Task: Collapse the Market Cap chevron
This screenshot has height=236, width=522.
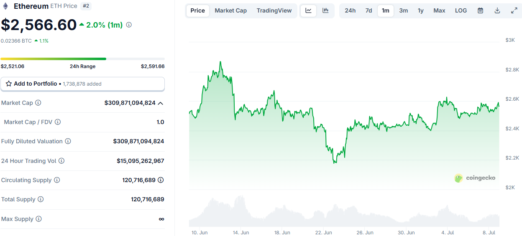Action: click(x=161, y=103)
